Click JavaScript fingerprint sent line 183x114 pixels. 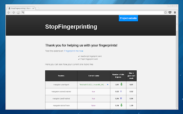tap(90, 56)
